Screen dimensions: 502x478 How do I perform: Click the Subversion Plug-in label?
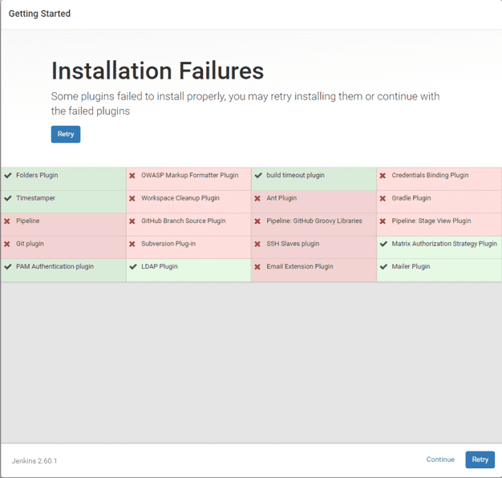[168, 244]
